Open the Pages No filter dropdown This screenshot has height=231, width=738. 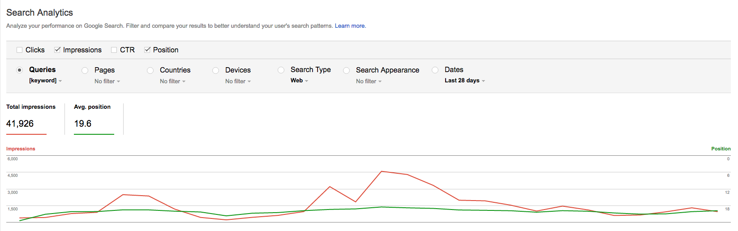(x=107, y=81)
